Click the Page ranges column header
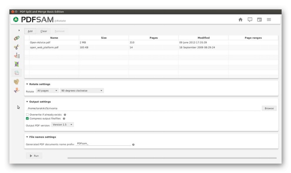Viewport: 291px width, 173px height. click(253, 38)
